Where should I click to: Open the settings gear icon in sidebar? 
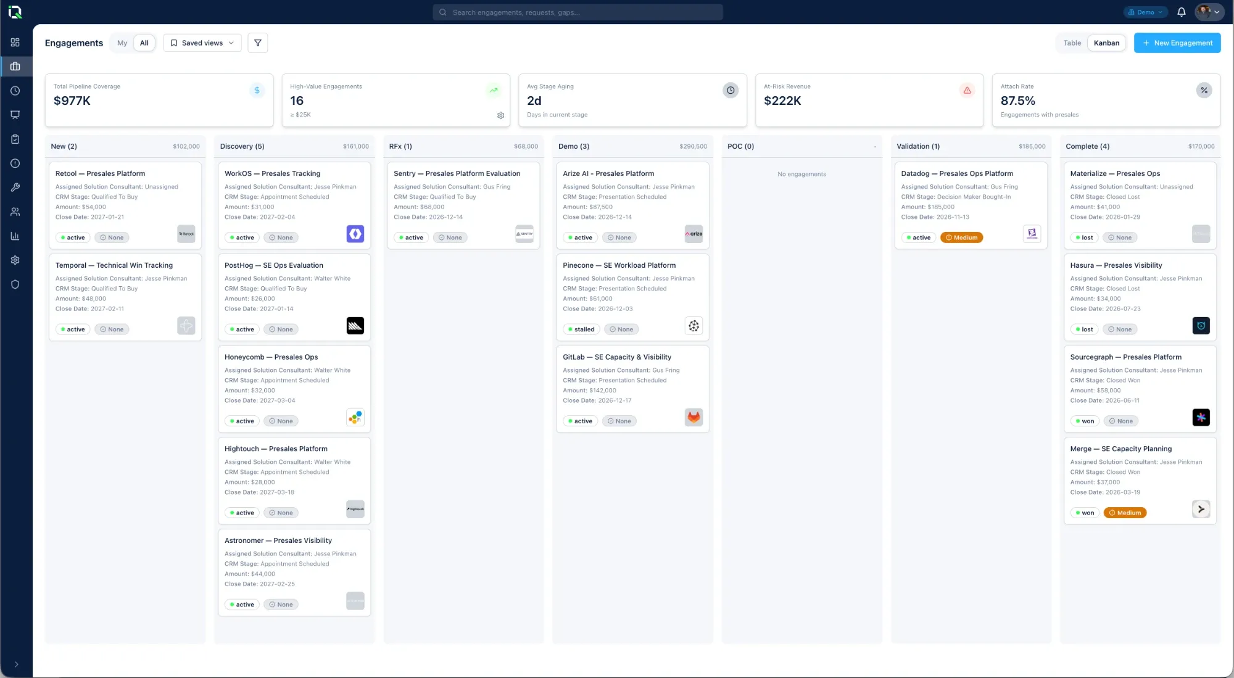[15, 260]
